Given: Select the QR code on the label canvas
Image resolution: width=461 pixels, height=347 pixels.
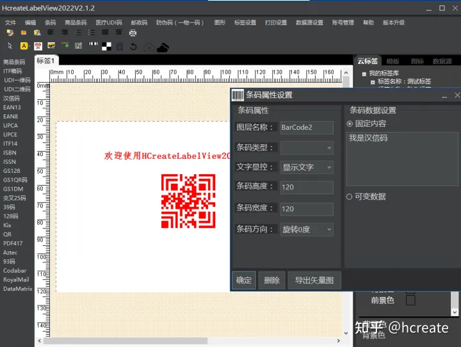Looking at the screenshot, I should coord(188,201).
